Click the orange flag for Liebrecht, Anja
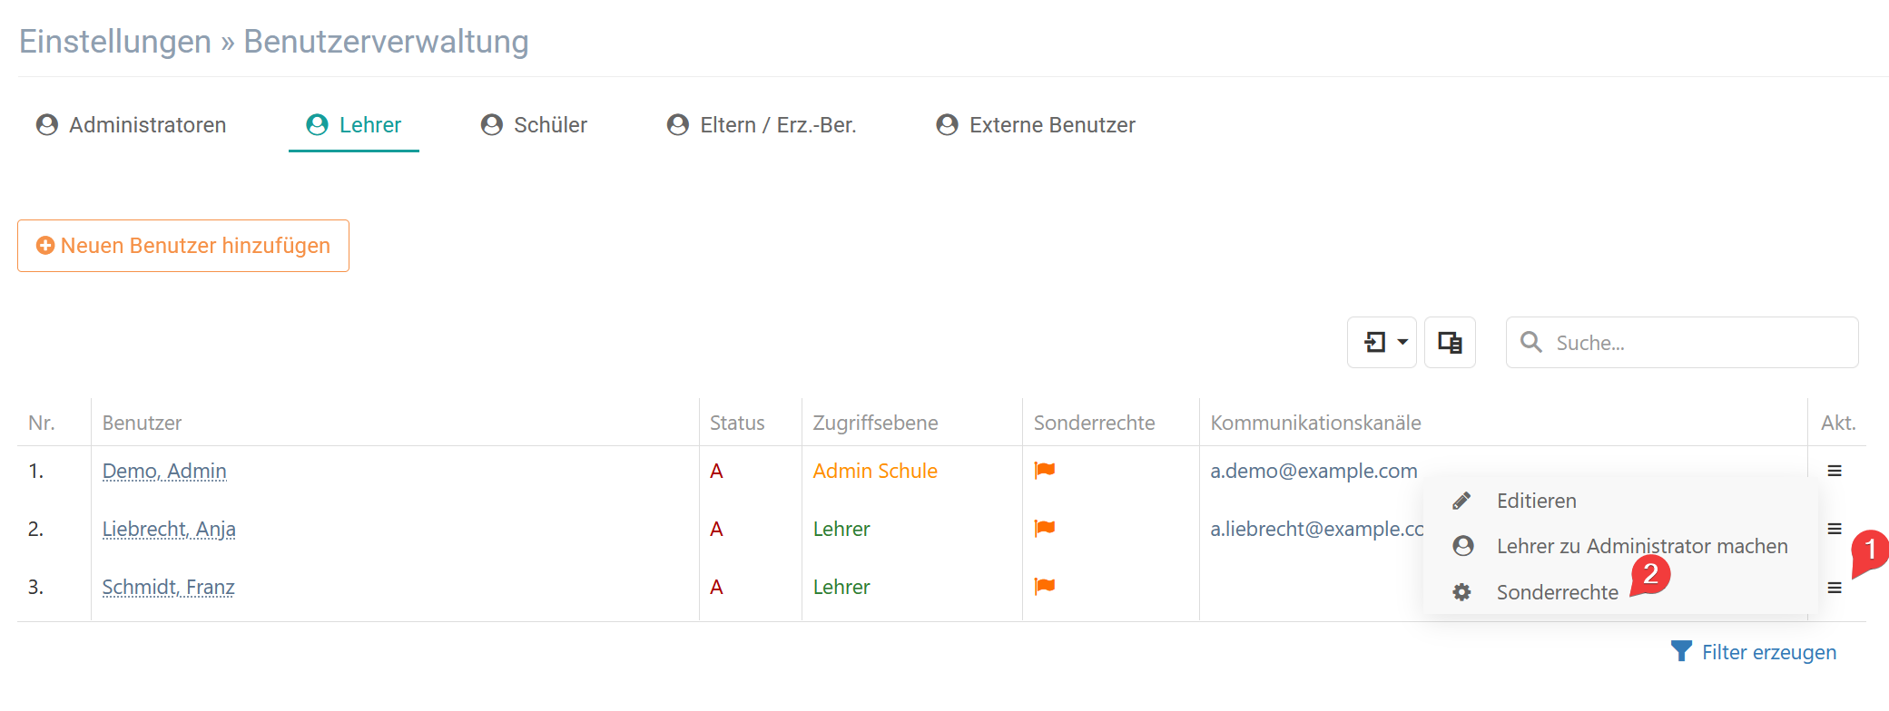Viewport: 1889px width, 711px height. point(1045,528)
